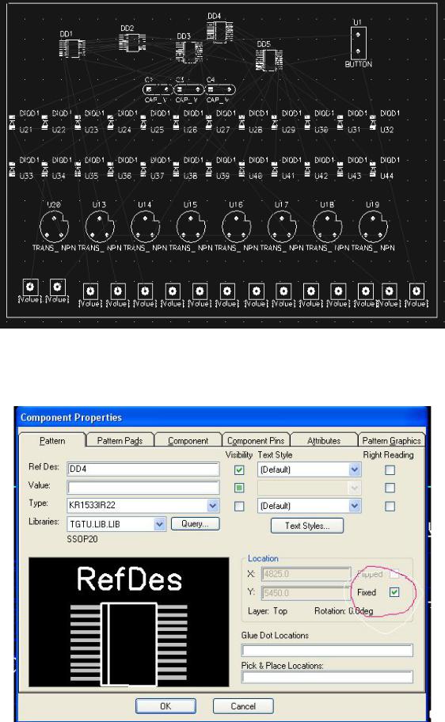
Task: Select transistor U16 round footprint
Action: pos(236,226)
